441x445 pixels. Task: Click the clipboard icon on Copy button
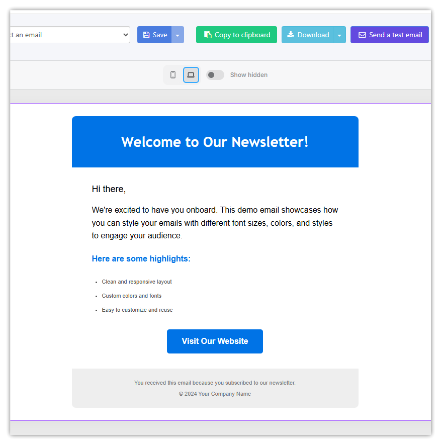207,35
